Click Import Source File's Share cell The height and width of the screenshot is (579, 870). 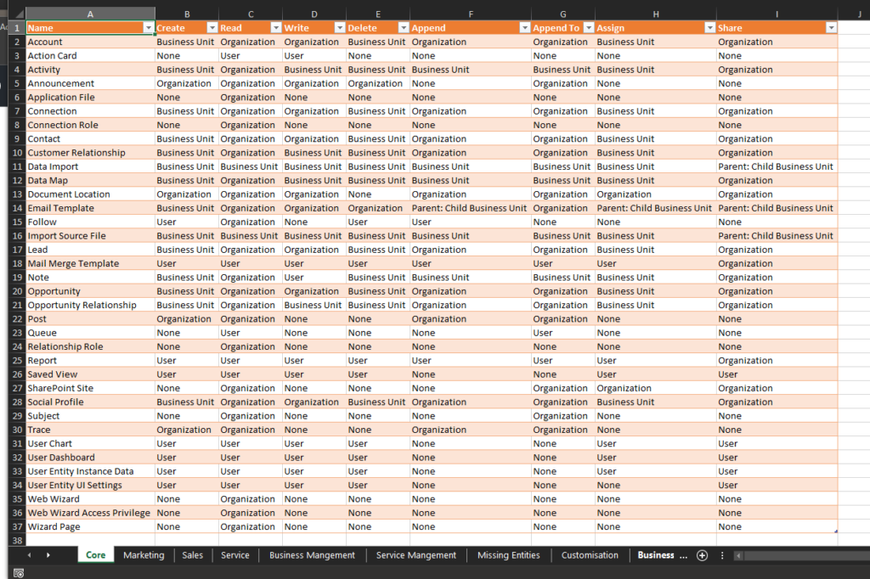point(777,236)
